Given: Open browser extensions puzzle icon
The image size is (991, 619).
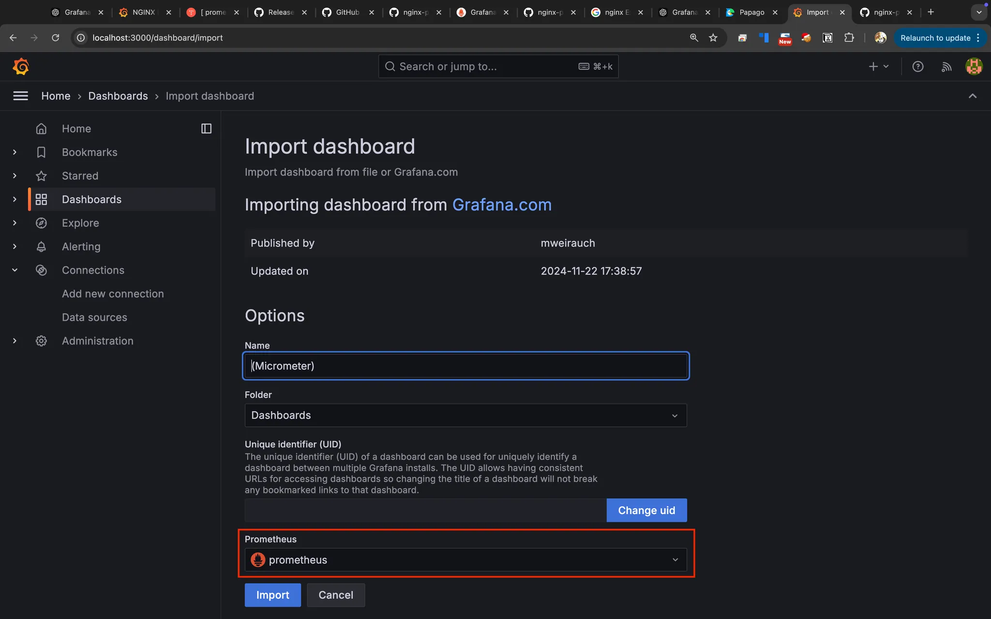Looking at the screenshot, I should pyautogui.click(x=849, y=38).
